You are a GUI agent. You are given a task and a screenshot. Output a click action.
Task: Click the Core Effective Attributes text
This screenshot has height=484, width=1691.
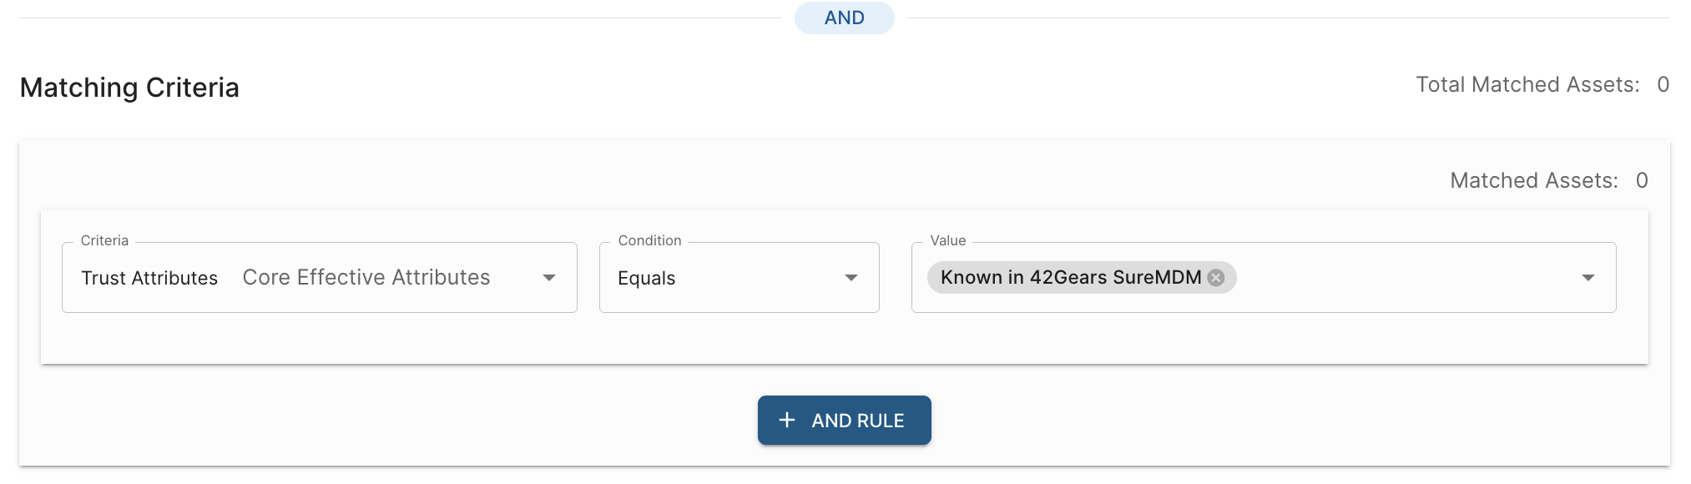point(366,278)
